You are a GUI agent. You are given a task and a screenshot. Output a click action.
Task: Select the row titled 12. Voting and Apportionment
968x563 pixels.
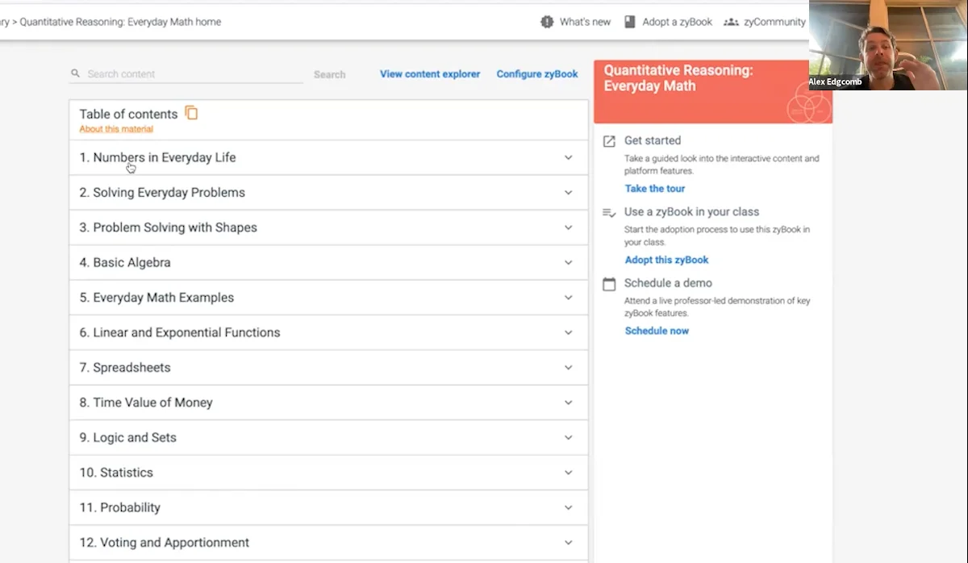pyautogui.click(x=329, y=543)
